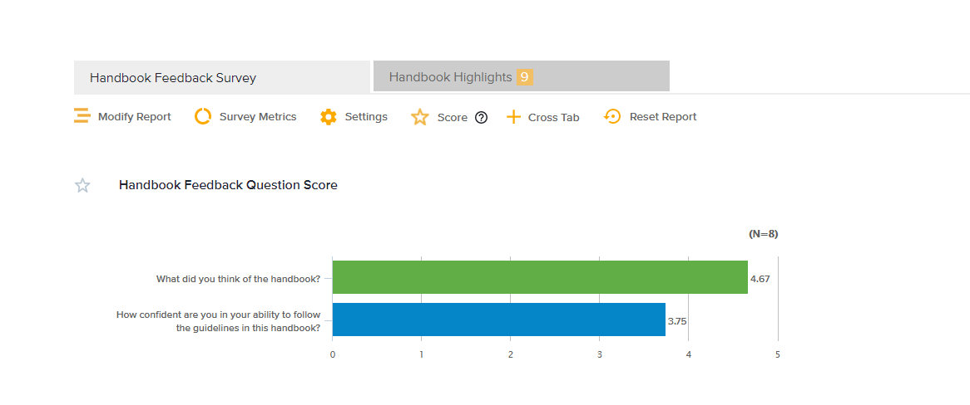Viewport: 970px width, 405px height.
Task: Click the Reset Report text label
Action: (663, 117)
